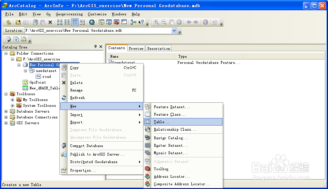Switch to List view icon
This screenshot has width=328, height=189.
coord(67,22)
